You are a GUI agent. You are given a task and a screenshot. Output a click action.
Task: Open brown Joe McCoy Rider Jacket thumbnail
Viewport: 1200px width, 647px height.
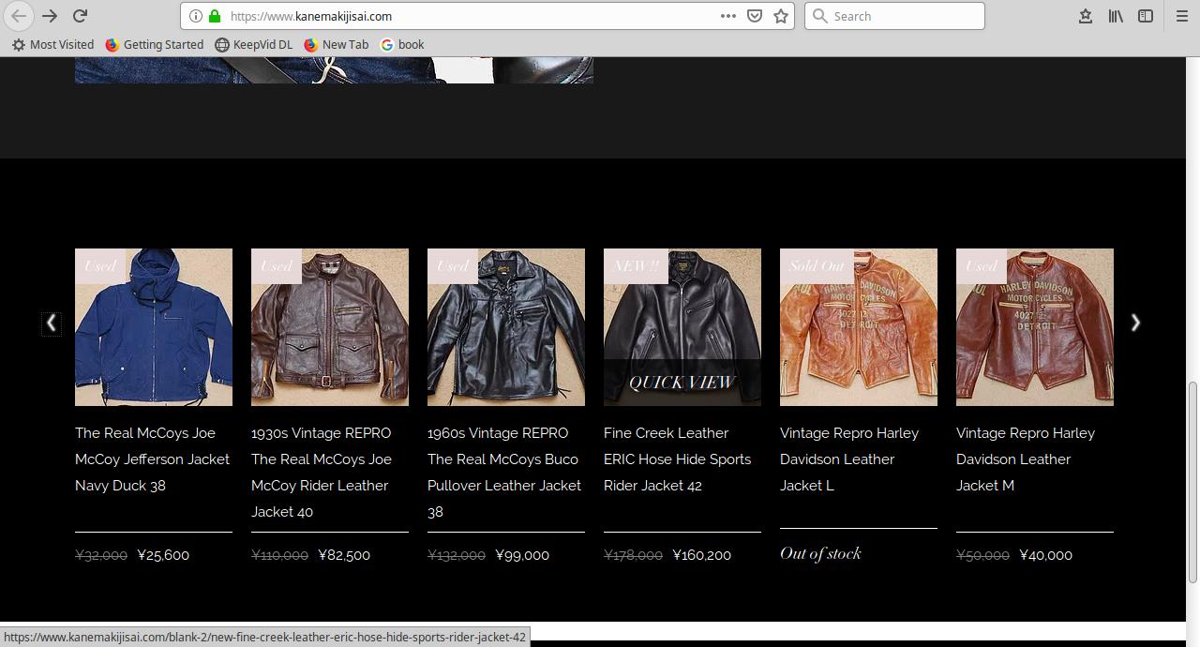pyautogui.click(x=330, y=327)
